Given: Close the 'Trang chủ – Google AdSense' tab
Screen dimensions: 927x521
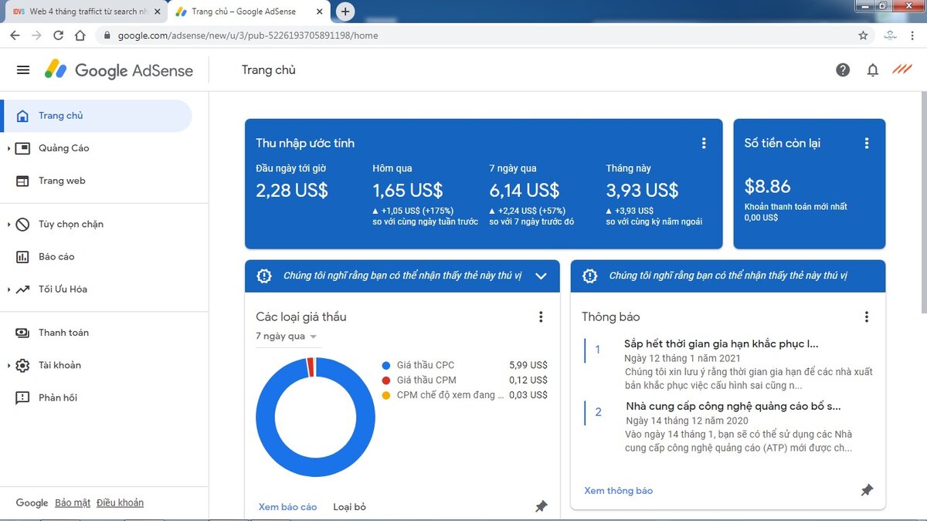Looking at the screenshot, I should click(x=320, y=12).
